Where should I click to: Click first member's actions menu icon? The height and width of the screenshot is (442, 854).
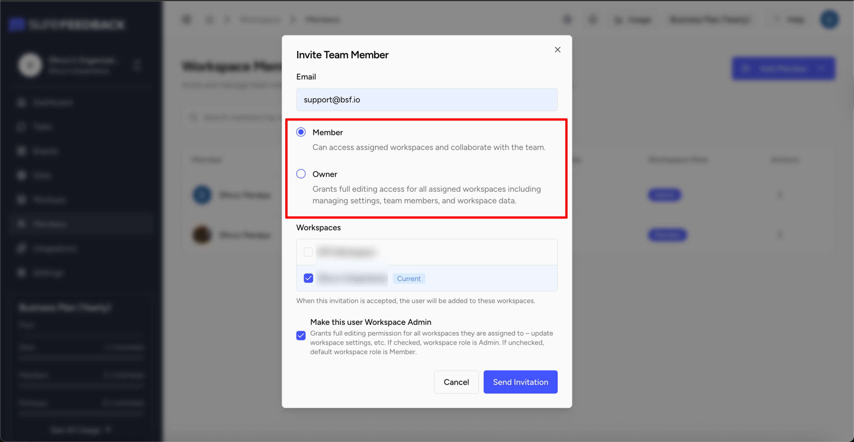pyautogui.click(x=780, y=195)
